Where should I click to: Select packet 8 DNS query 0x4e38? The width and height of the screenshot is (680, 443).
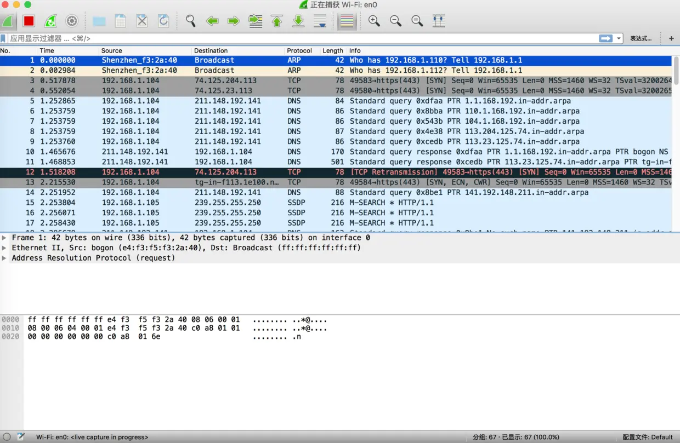coord(336,131)
